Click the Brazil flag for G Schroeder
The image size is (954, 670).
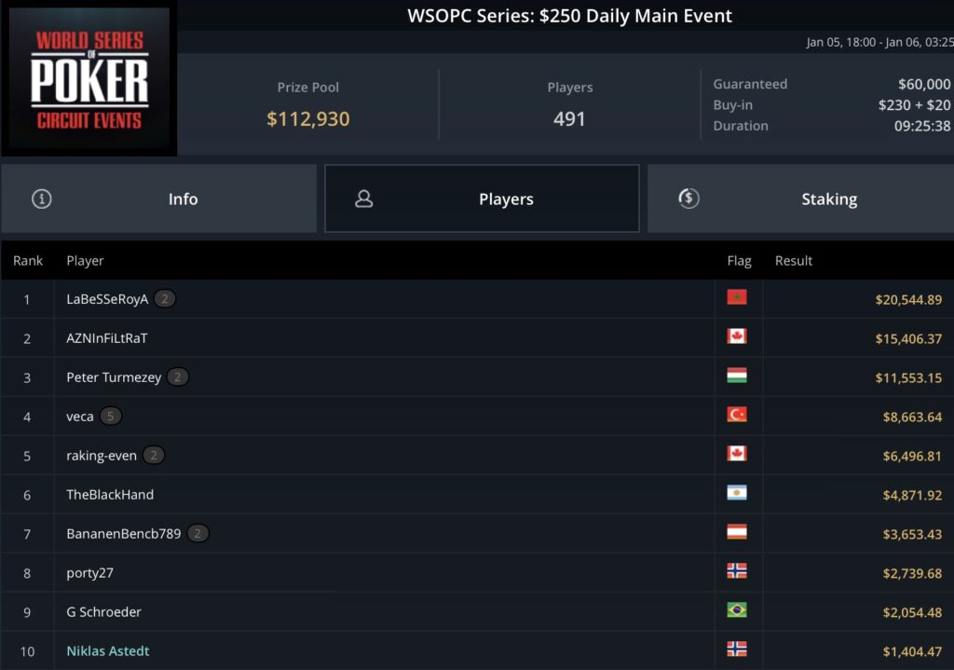click(737, 609)
